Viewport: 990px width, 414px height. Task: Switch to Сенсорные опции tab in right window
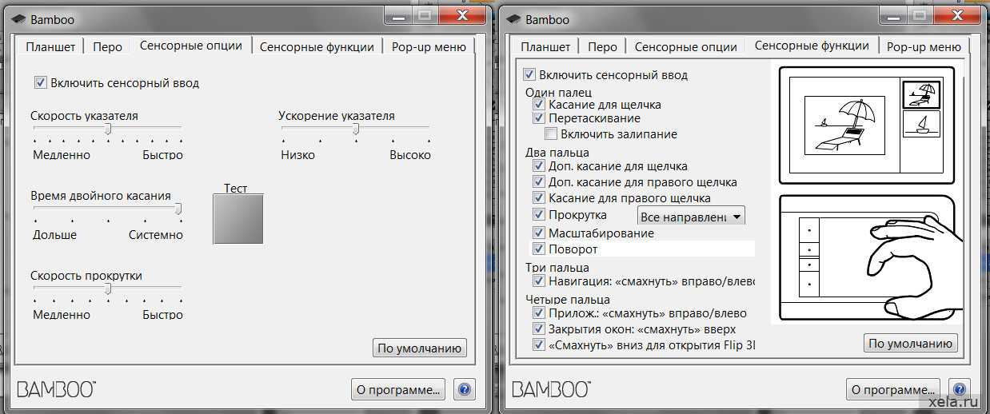tap(685, 47)
